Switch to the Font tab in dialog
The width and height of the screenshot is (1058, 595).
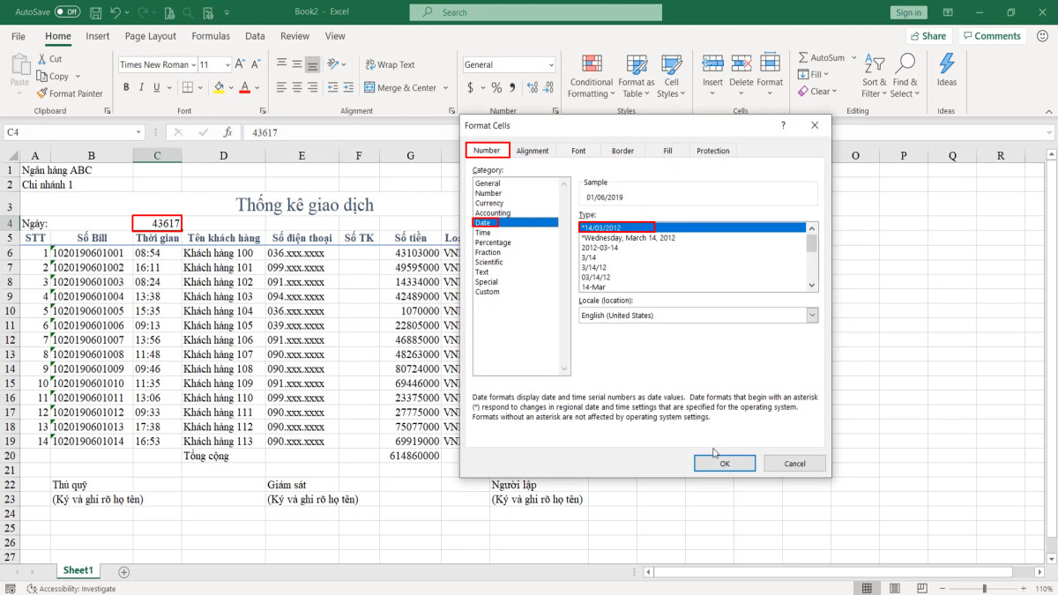click(x=578, y=151)
